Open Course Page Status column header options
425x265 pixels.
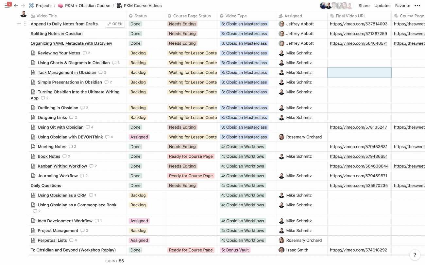coord(191,16)
